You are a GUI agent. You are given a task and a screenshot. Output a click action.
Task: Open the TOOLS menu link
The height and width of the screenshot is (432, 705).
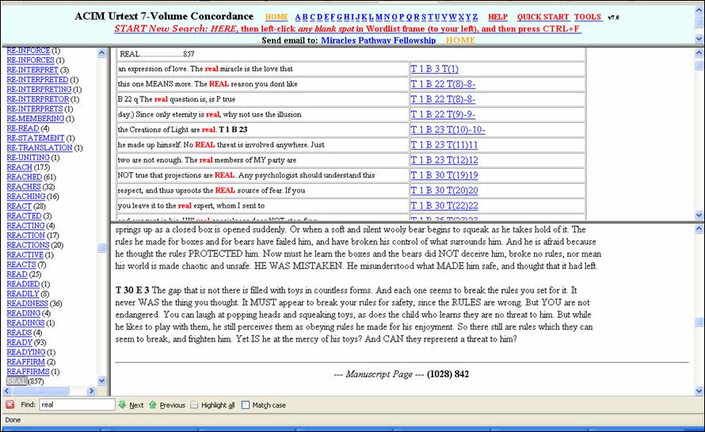click(x=587, y=17)
